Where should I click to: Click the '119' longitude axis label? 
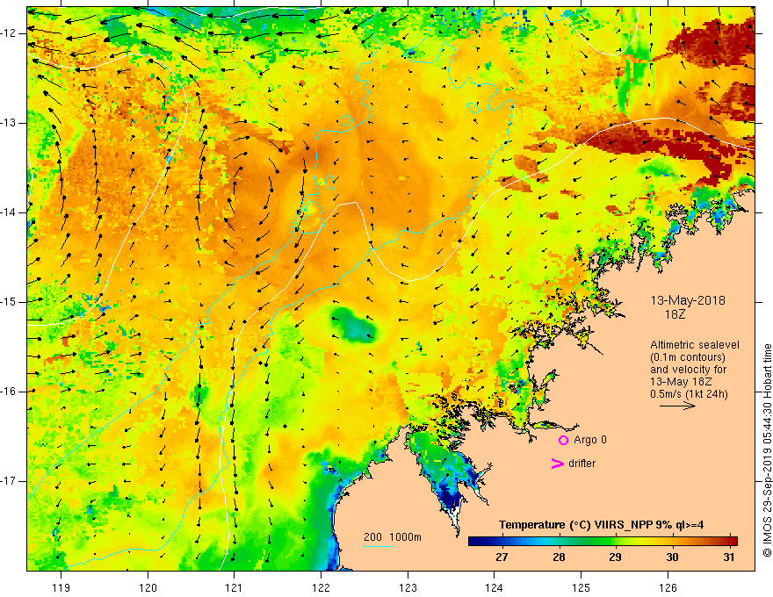click(x=61, y=587)
